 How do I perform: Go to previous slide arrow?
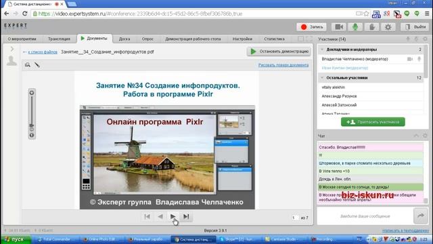160,217
